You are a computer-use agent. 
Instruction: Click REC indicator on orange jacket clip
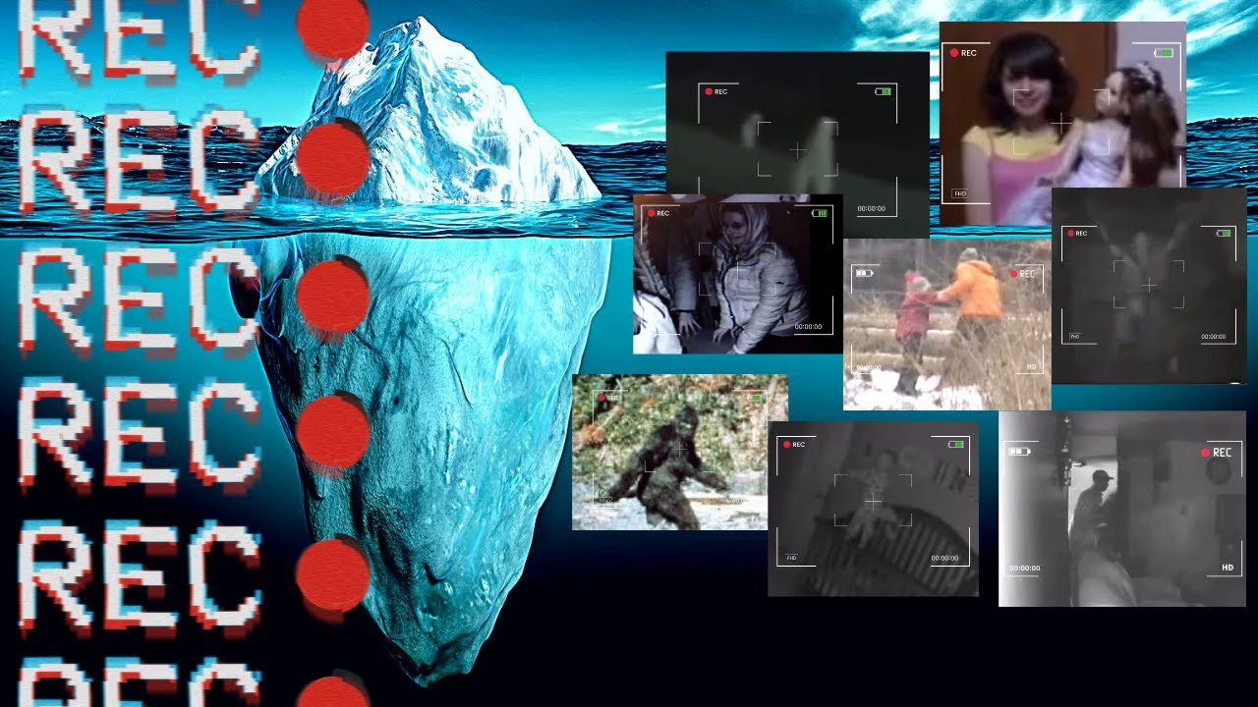click(x=1023, y=274)
